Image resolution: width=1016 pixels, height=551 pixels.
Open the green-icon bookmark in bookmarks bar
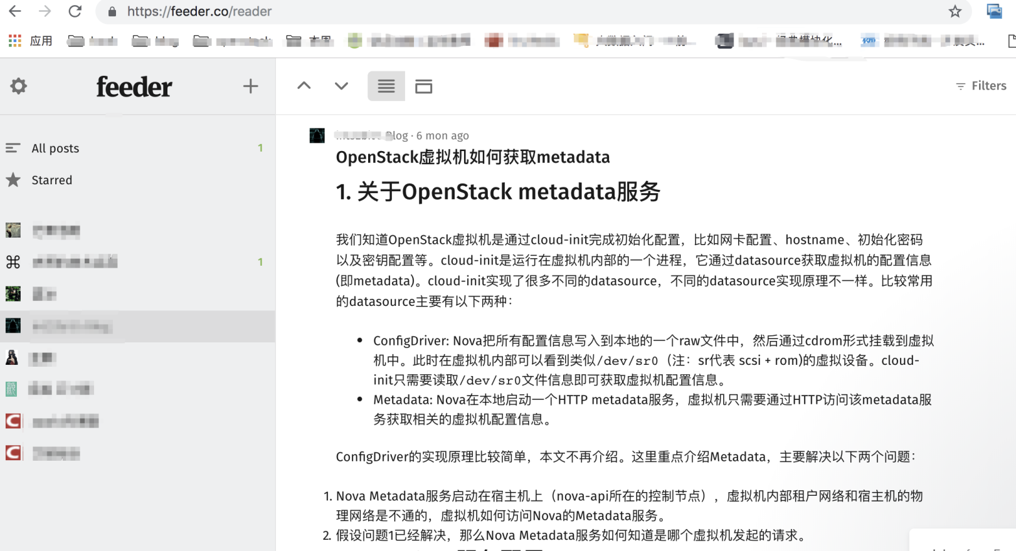click(x=409, y=41)
